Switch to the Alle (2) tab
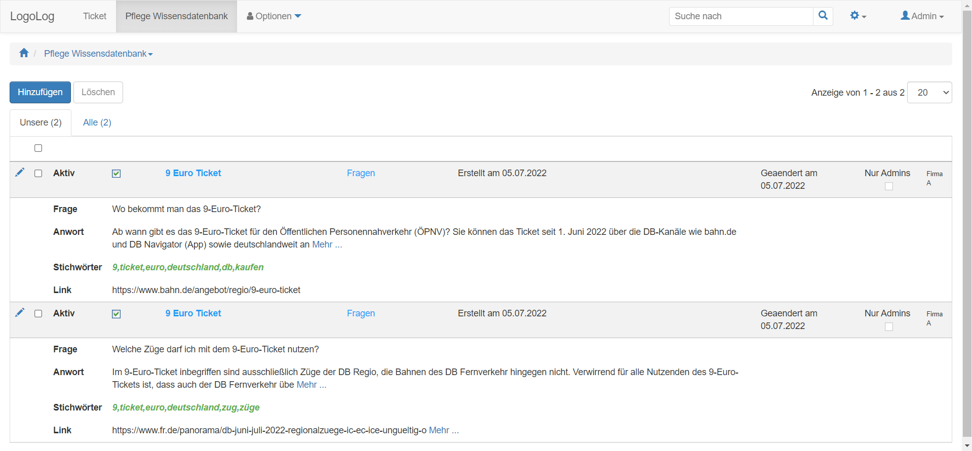The image size is (972, 451). point(97,122)
